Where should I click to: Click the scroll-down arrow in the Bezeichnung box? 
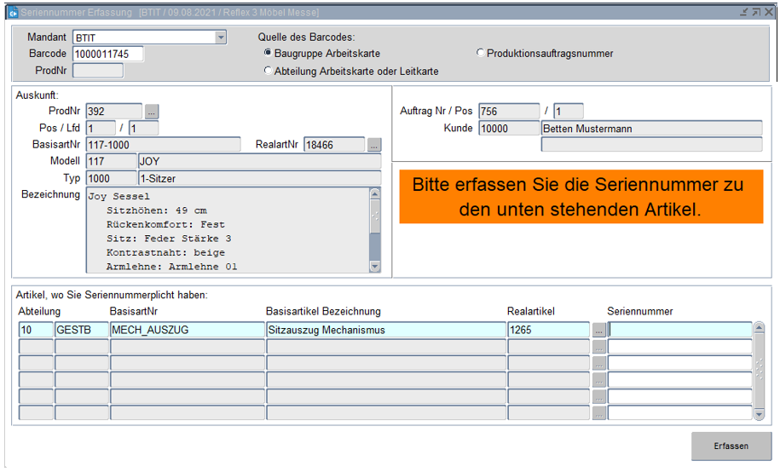(x=374, y=267)
